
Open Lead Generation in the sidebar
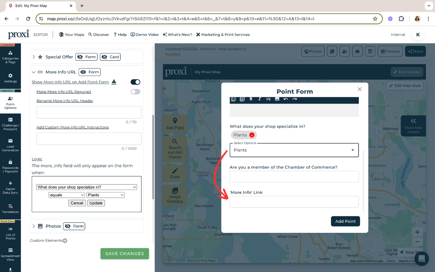[10, 145]
